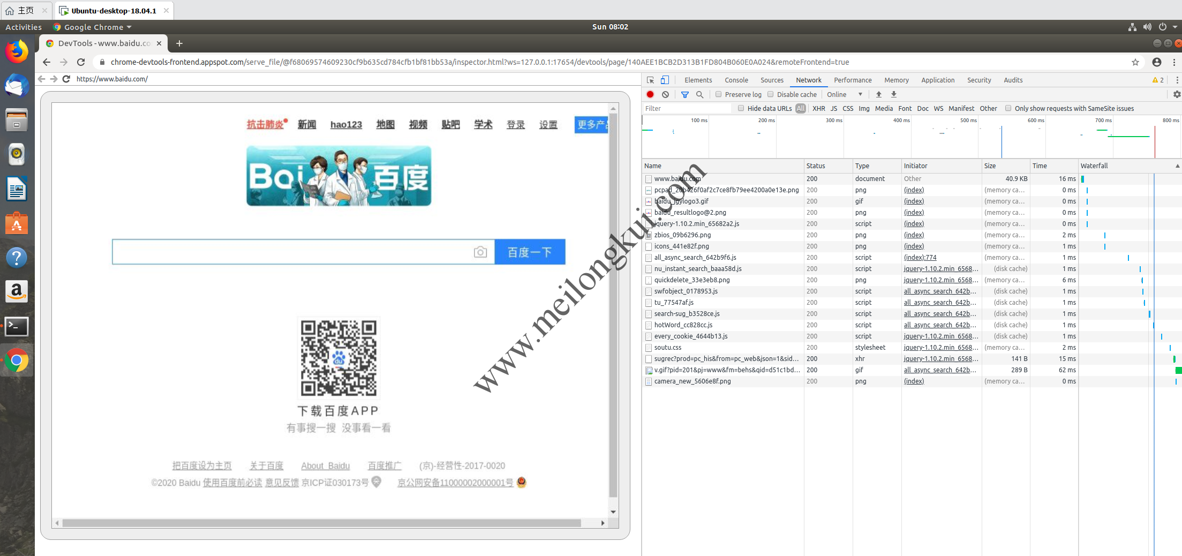Open Chrome profile avatar
1182x556 pixels.
point(1157,62)
